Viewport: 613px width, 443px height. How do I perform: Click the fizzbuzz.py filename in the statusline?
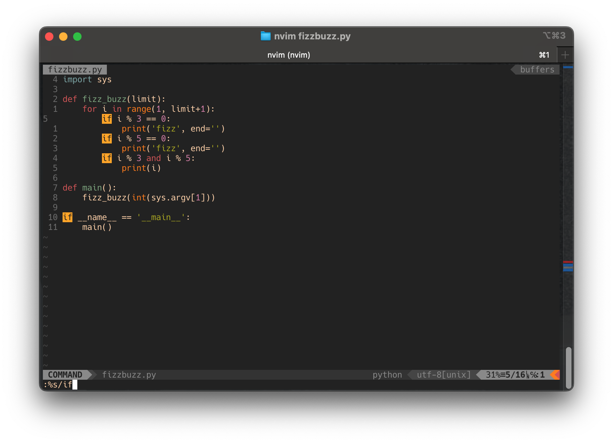(x=129, y=375)
